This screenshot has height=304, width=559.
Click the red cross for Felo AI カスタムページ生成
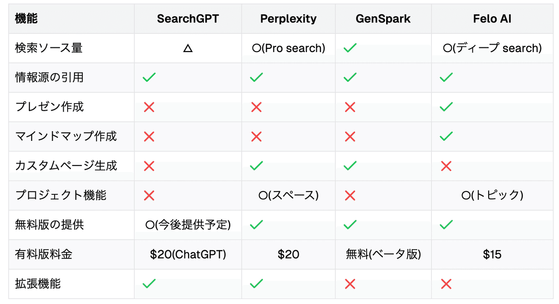point(446,166)
